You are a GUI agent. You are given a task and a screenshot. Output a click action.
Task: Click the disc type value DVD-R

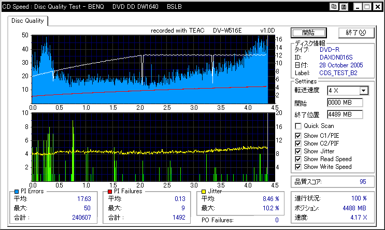(x=330, y=50)
